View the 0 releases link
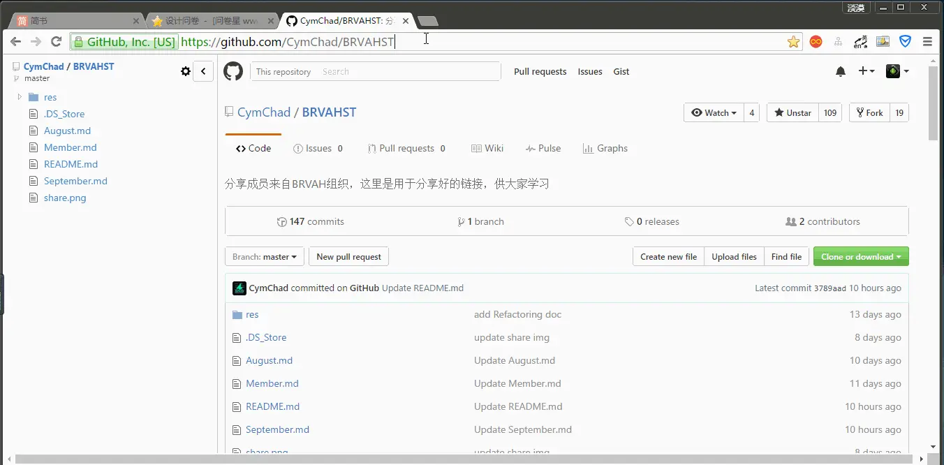This screenshot has width=944, height=465. click(x=651, y=221)
